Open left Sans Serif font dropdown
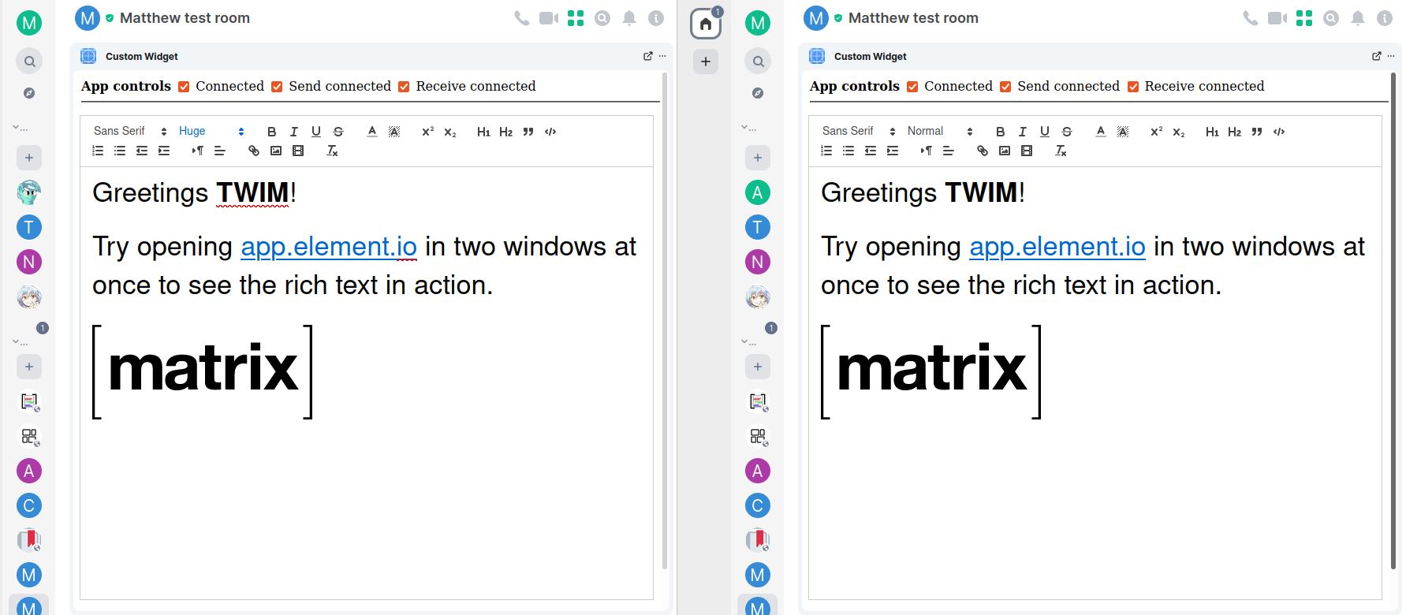The width and height of the screenshot is (1406, 615). (130, 132)
